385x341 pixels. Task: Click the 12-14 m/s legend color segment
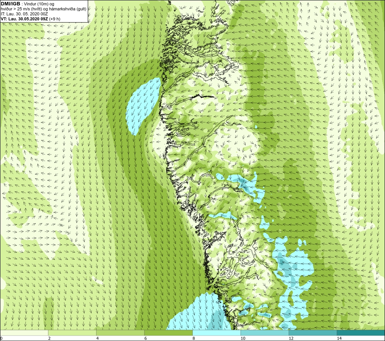click(313, 333)
